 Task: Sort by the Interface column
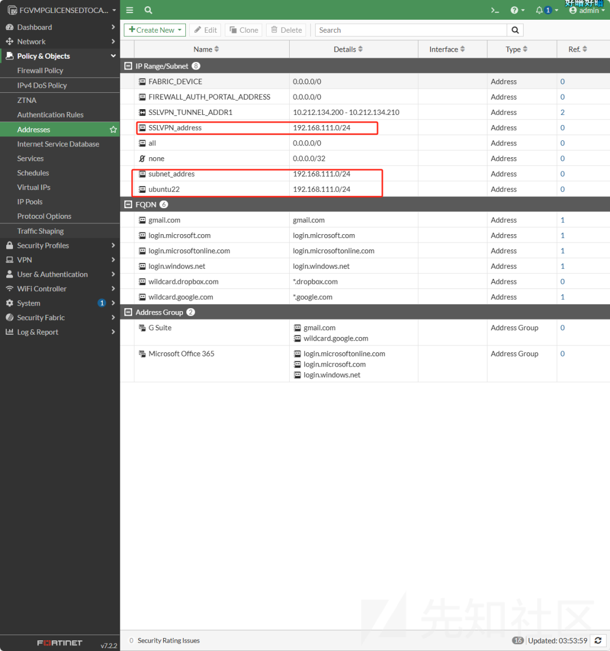447,49
